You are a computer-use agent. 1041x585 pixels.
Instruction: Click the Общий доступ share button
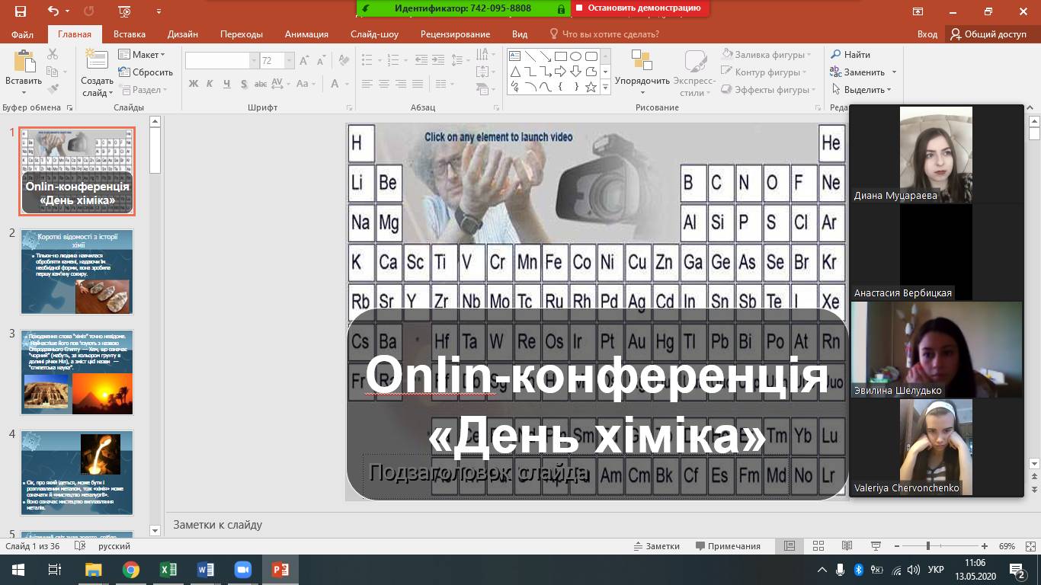[x=988, y=34]
